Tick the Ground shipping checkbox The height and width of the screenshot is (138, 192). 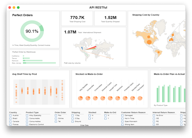(73, 121)
